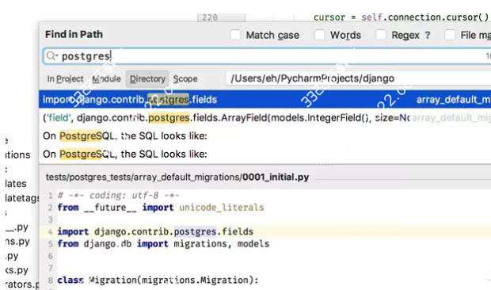Switch to the Module scope tab
The width and height of the screenshot is (491, 290).
[106, 79]
